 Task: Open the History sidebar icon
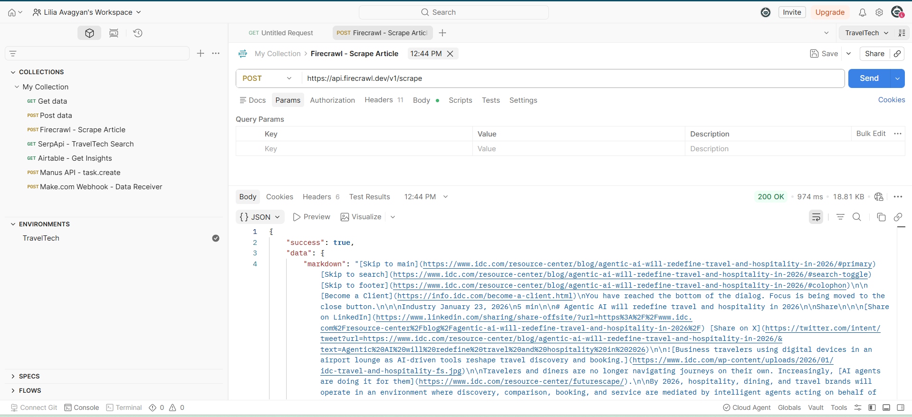tap(138, 33)
